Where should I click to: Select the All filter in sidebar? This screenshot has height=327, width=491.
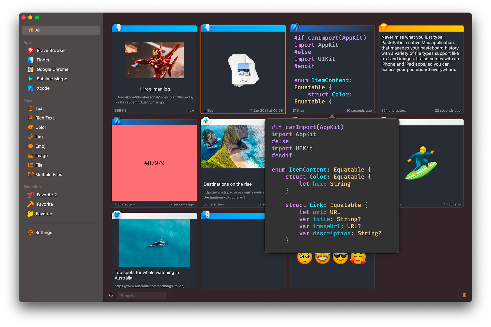[61, 30]
